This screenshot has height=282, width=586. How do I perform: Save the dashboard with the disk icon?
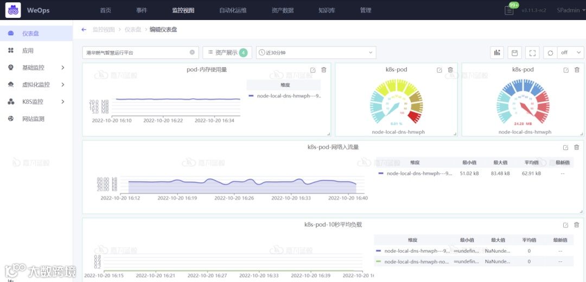514,53
